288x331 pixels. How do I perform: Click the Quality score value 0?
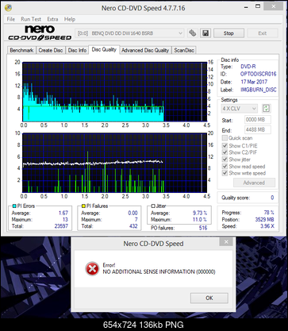click(x=272, y=198)
